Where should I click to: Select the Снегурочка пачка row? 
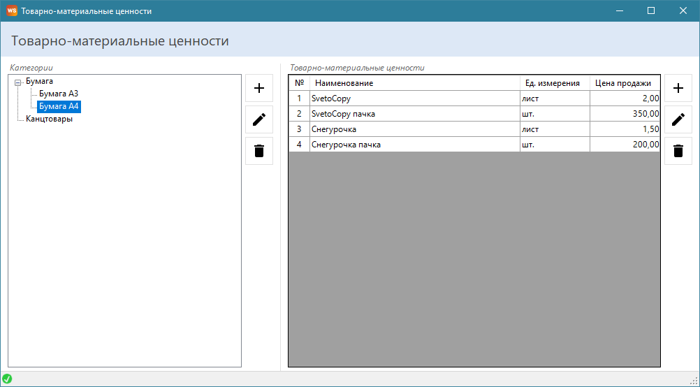coord(415,145)
